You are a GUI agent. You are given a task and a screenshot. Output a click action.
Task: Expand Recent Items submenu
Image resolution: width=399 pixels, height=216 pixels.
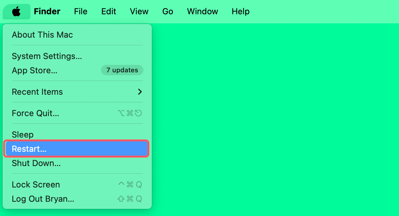[37, 92]
